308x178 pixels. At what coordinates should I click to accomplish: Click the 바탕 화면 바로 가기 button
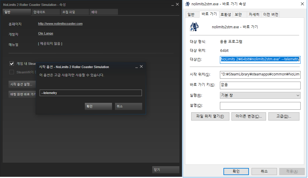point(22,94)
